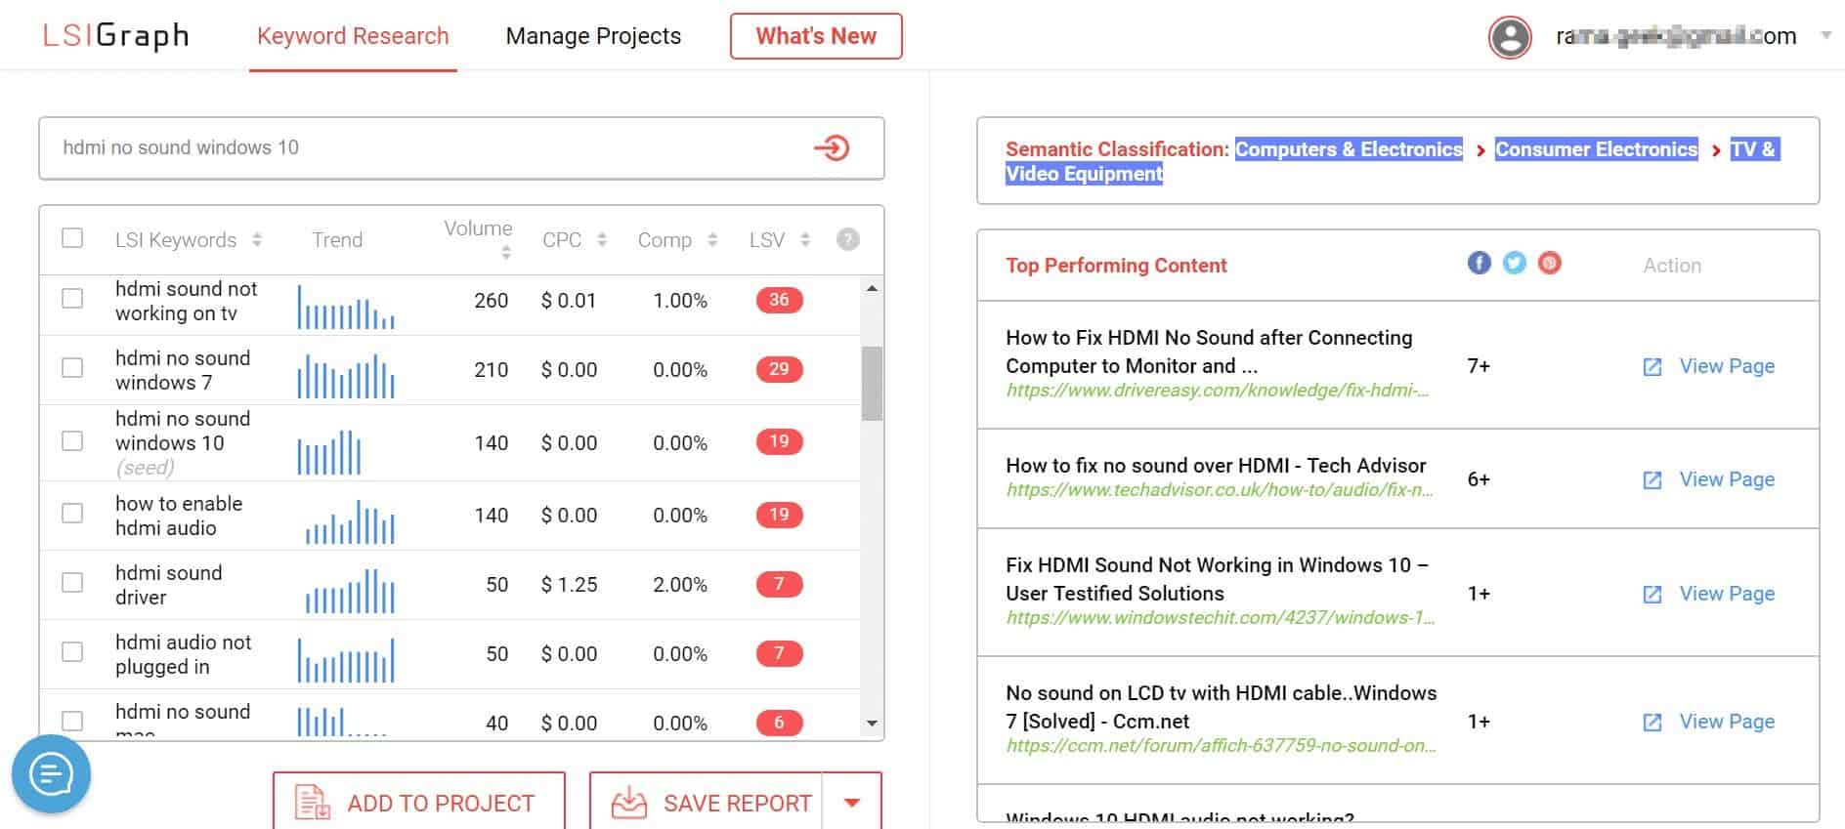
Task: Click the What's New button
Action: (x=816, y=36)
